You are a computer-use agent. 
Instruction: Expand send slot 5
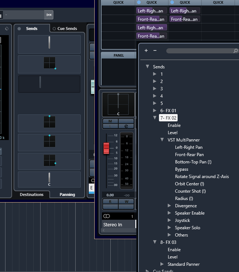click(x=155, y=103)
